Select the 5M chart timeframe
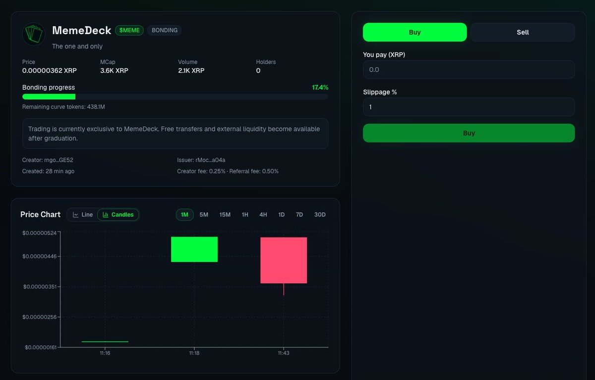This screenshot has width=595, height=380. pos(204,215)
